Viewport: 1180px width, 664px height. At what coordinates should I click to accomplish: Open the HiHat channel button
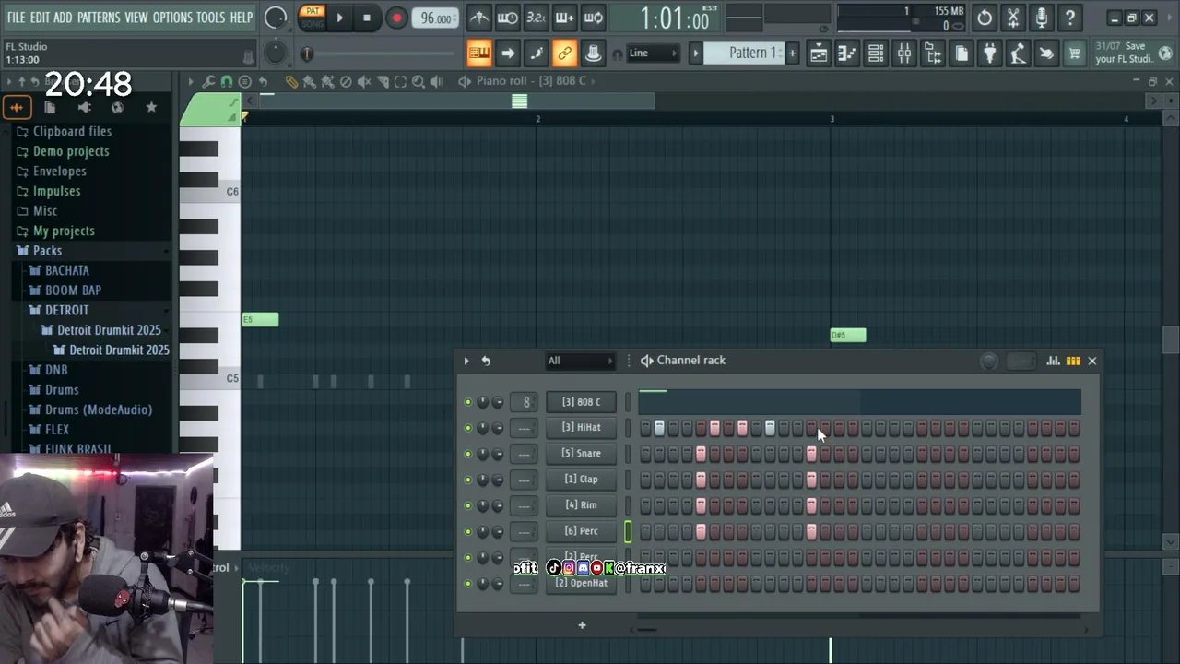pos(581,428)
